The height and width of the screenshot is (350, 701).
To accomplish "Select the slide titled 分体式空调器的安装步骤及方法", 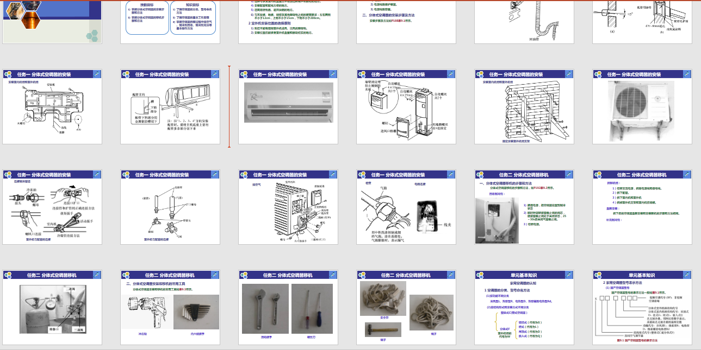I will click(x=406, y=22).
